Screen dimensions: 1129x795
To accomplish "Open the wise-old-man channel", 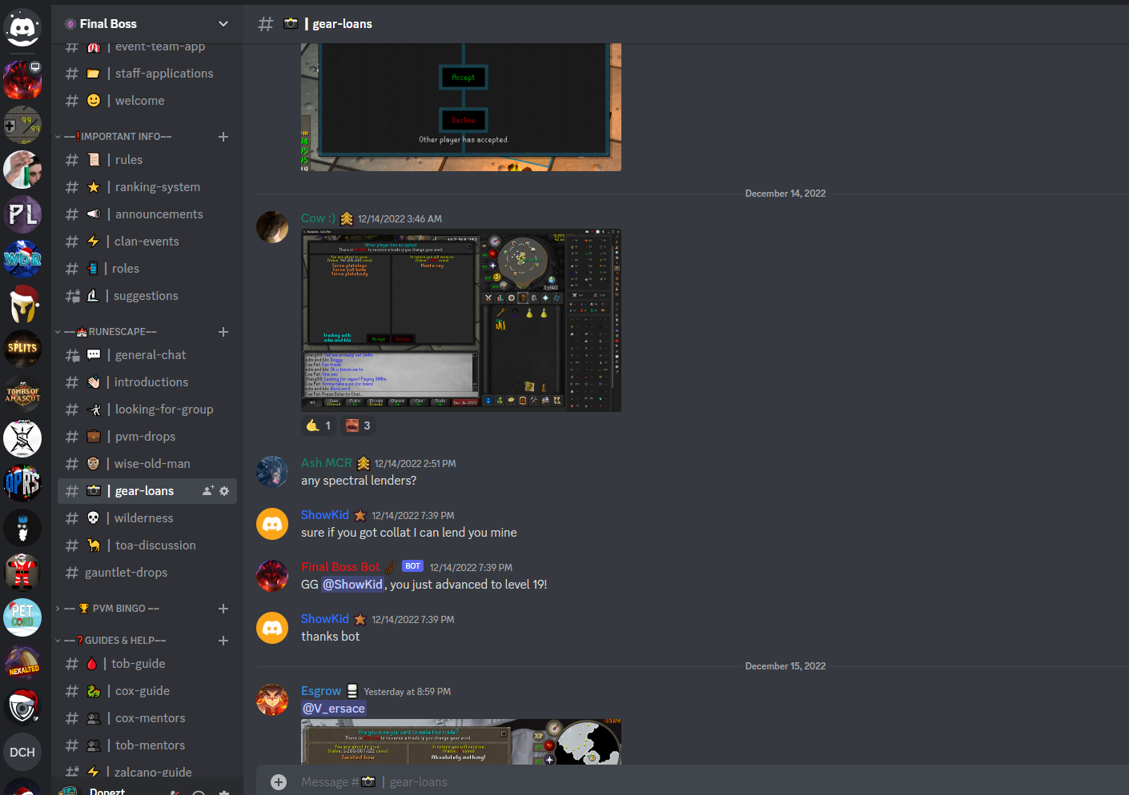I will [x=147, y=464].
